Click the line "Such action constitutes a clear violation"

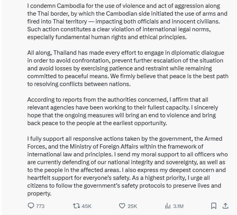(119, 29)
